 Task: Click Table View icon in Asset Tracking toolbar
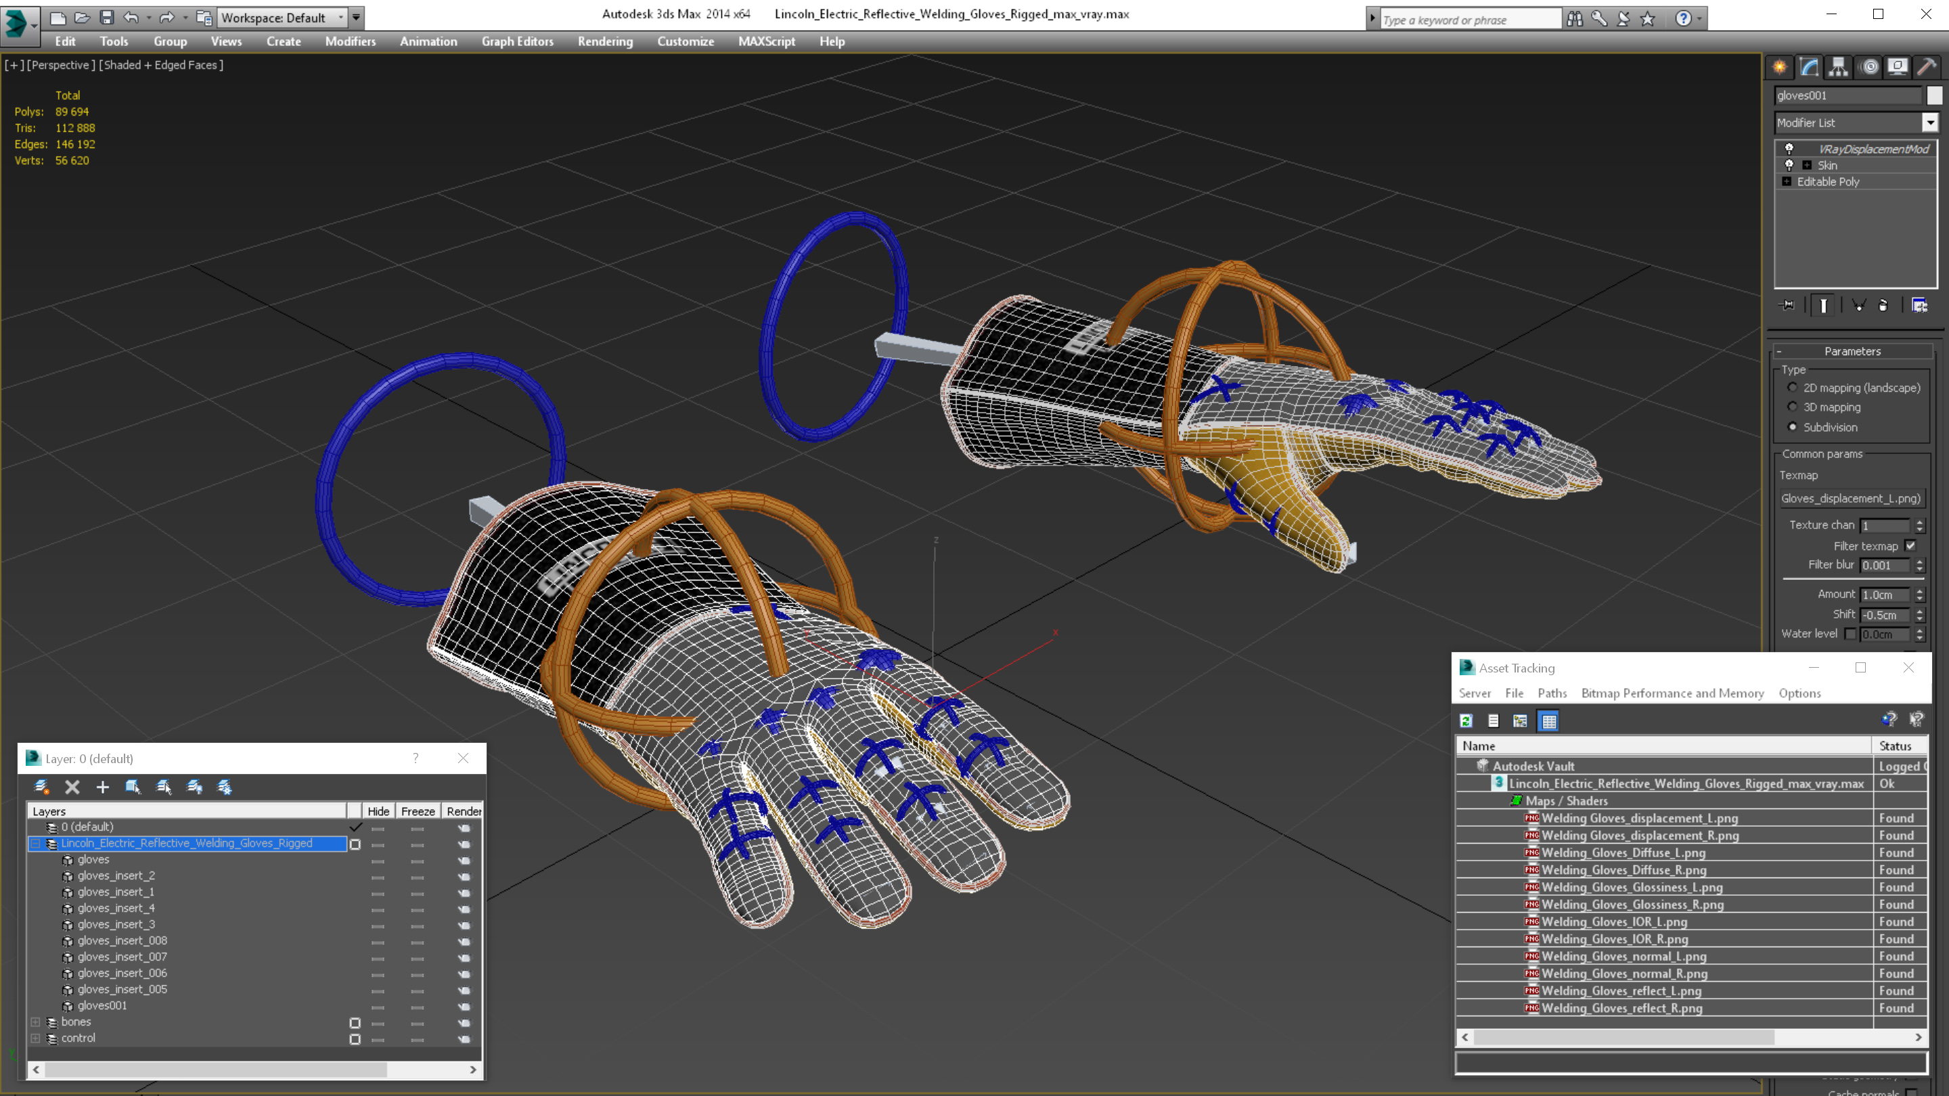(1549, 721)
